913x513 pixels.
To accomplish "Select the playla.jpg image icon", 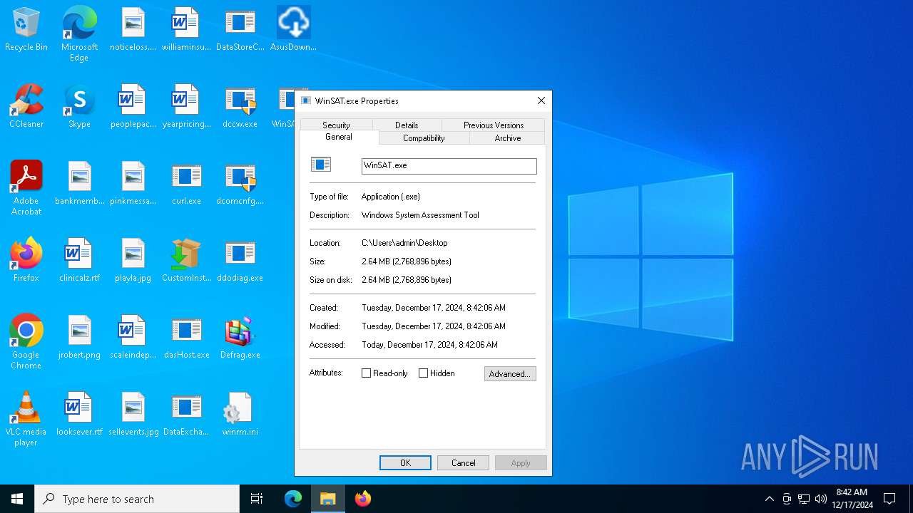I will (x=133, y=261).
